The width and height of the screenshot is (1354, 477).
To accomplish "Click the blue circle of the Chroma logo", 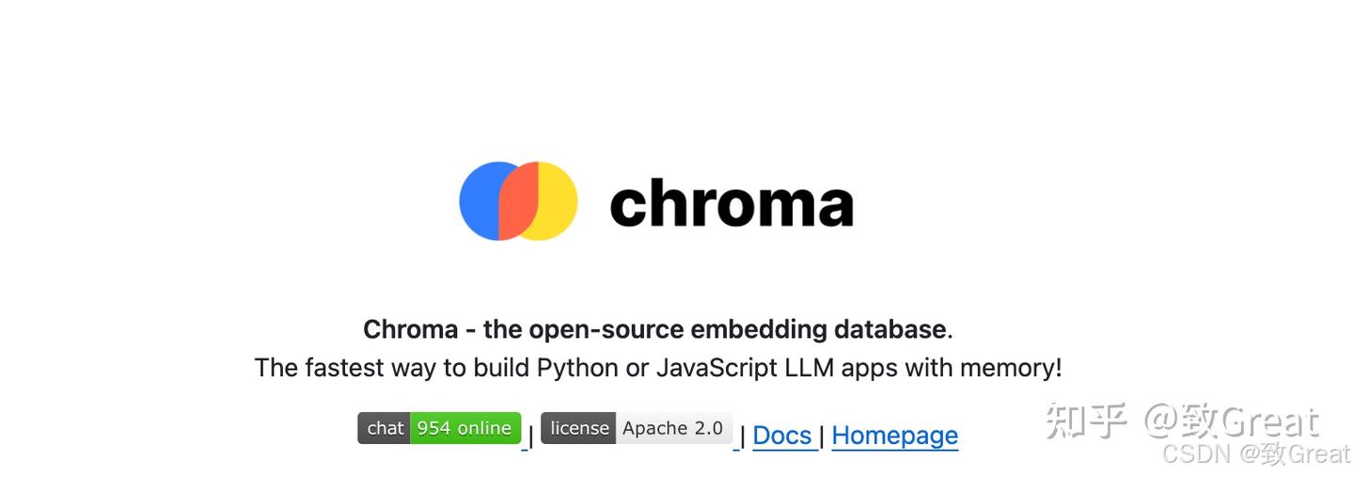I will (480, 200).
